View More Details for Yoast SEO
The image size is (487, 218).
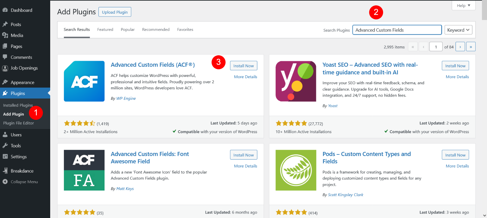457,77
